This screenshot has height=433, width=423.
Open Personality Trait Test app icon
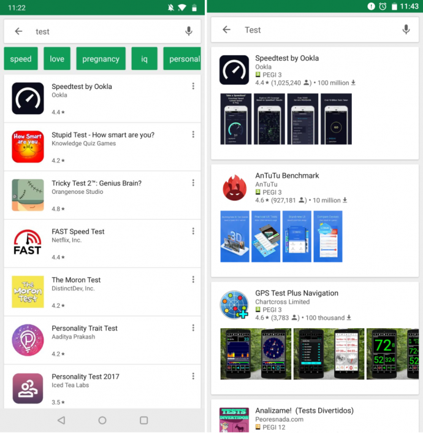(x=28, y=340)
